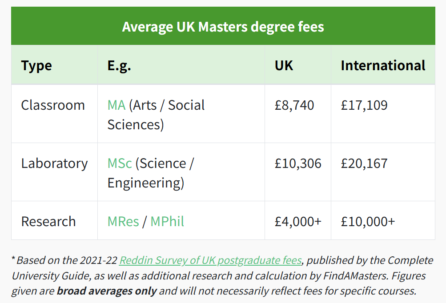Click the 'International' column header

[383, 66]
